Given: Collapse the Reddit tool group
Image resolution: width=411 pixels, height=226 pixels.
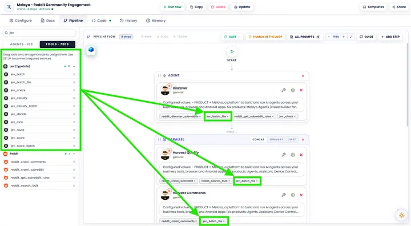Looking at the screenshot, I should [74, 154].
